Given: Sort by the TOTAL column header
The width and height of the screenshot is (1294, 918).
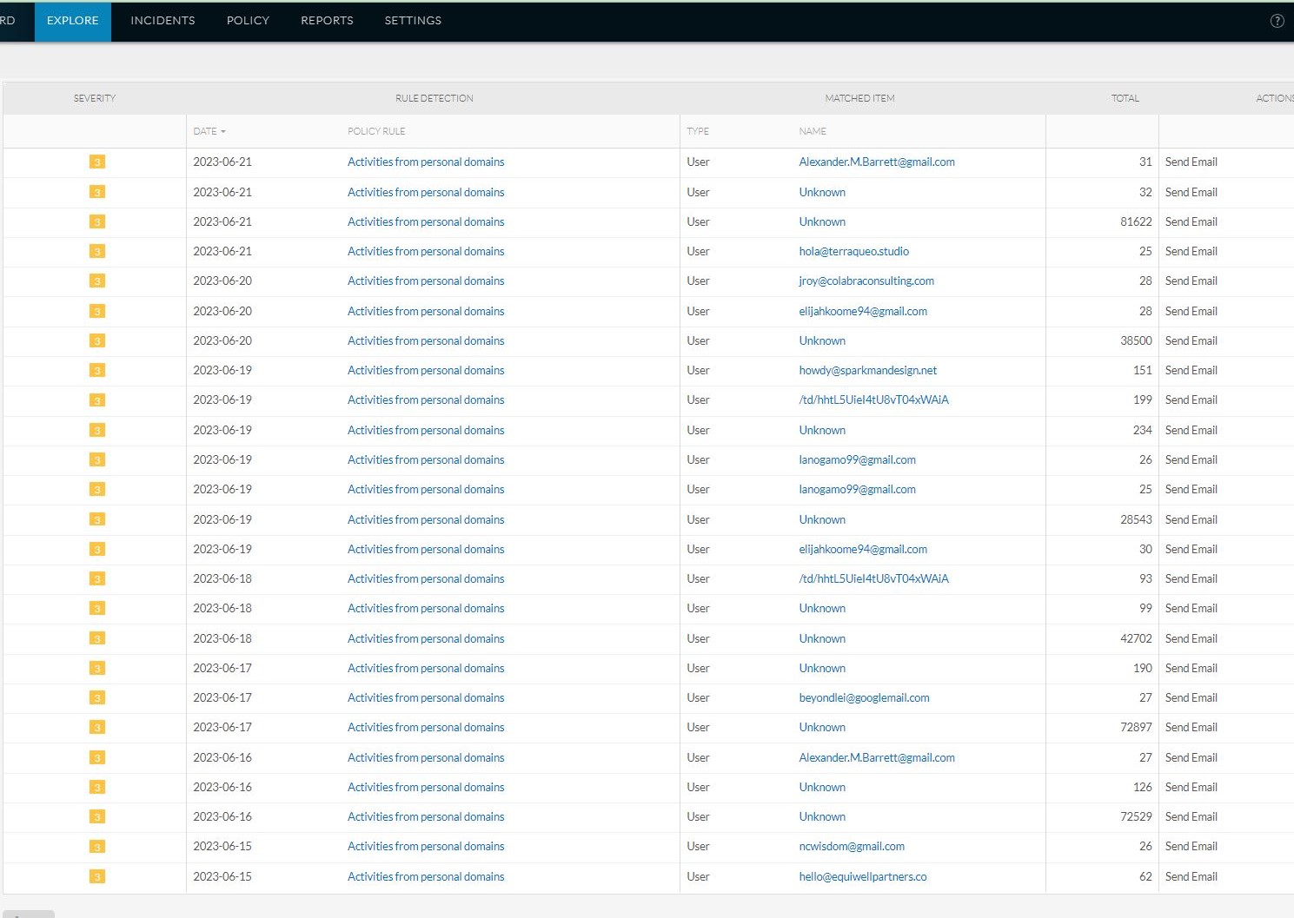Looking at the screenshot, I should click(1125, 98).
